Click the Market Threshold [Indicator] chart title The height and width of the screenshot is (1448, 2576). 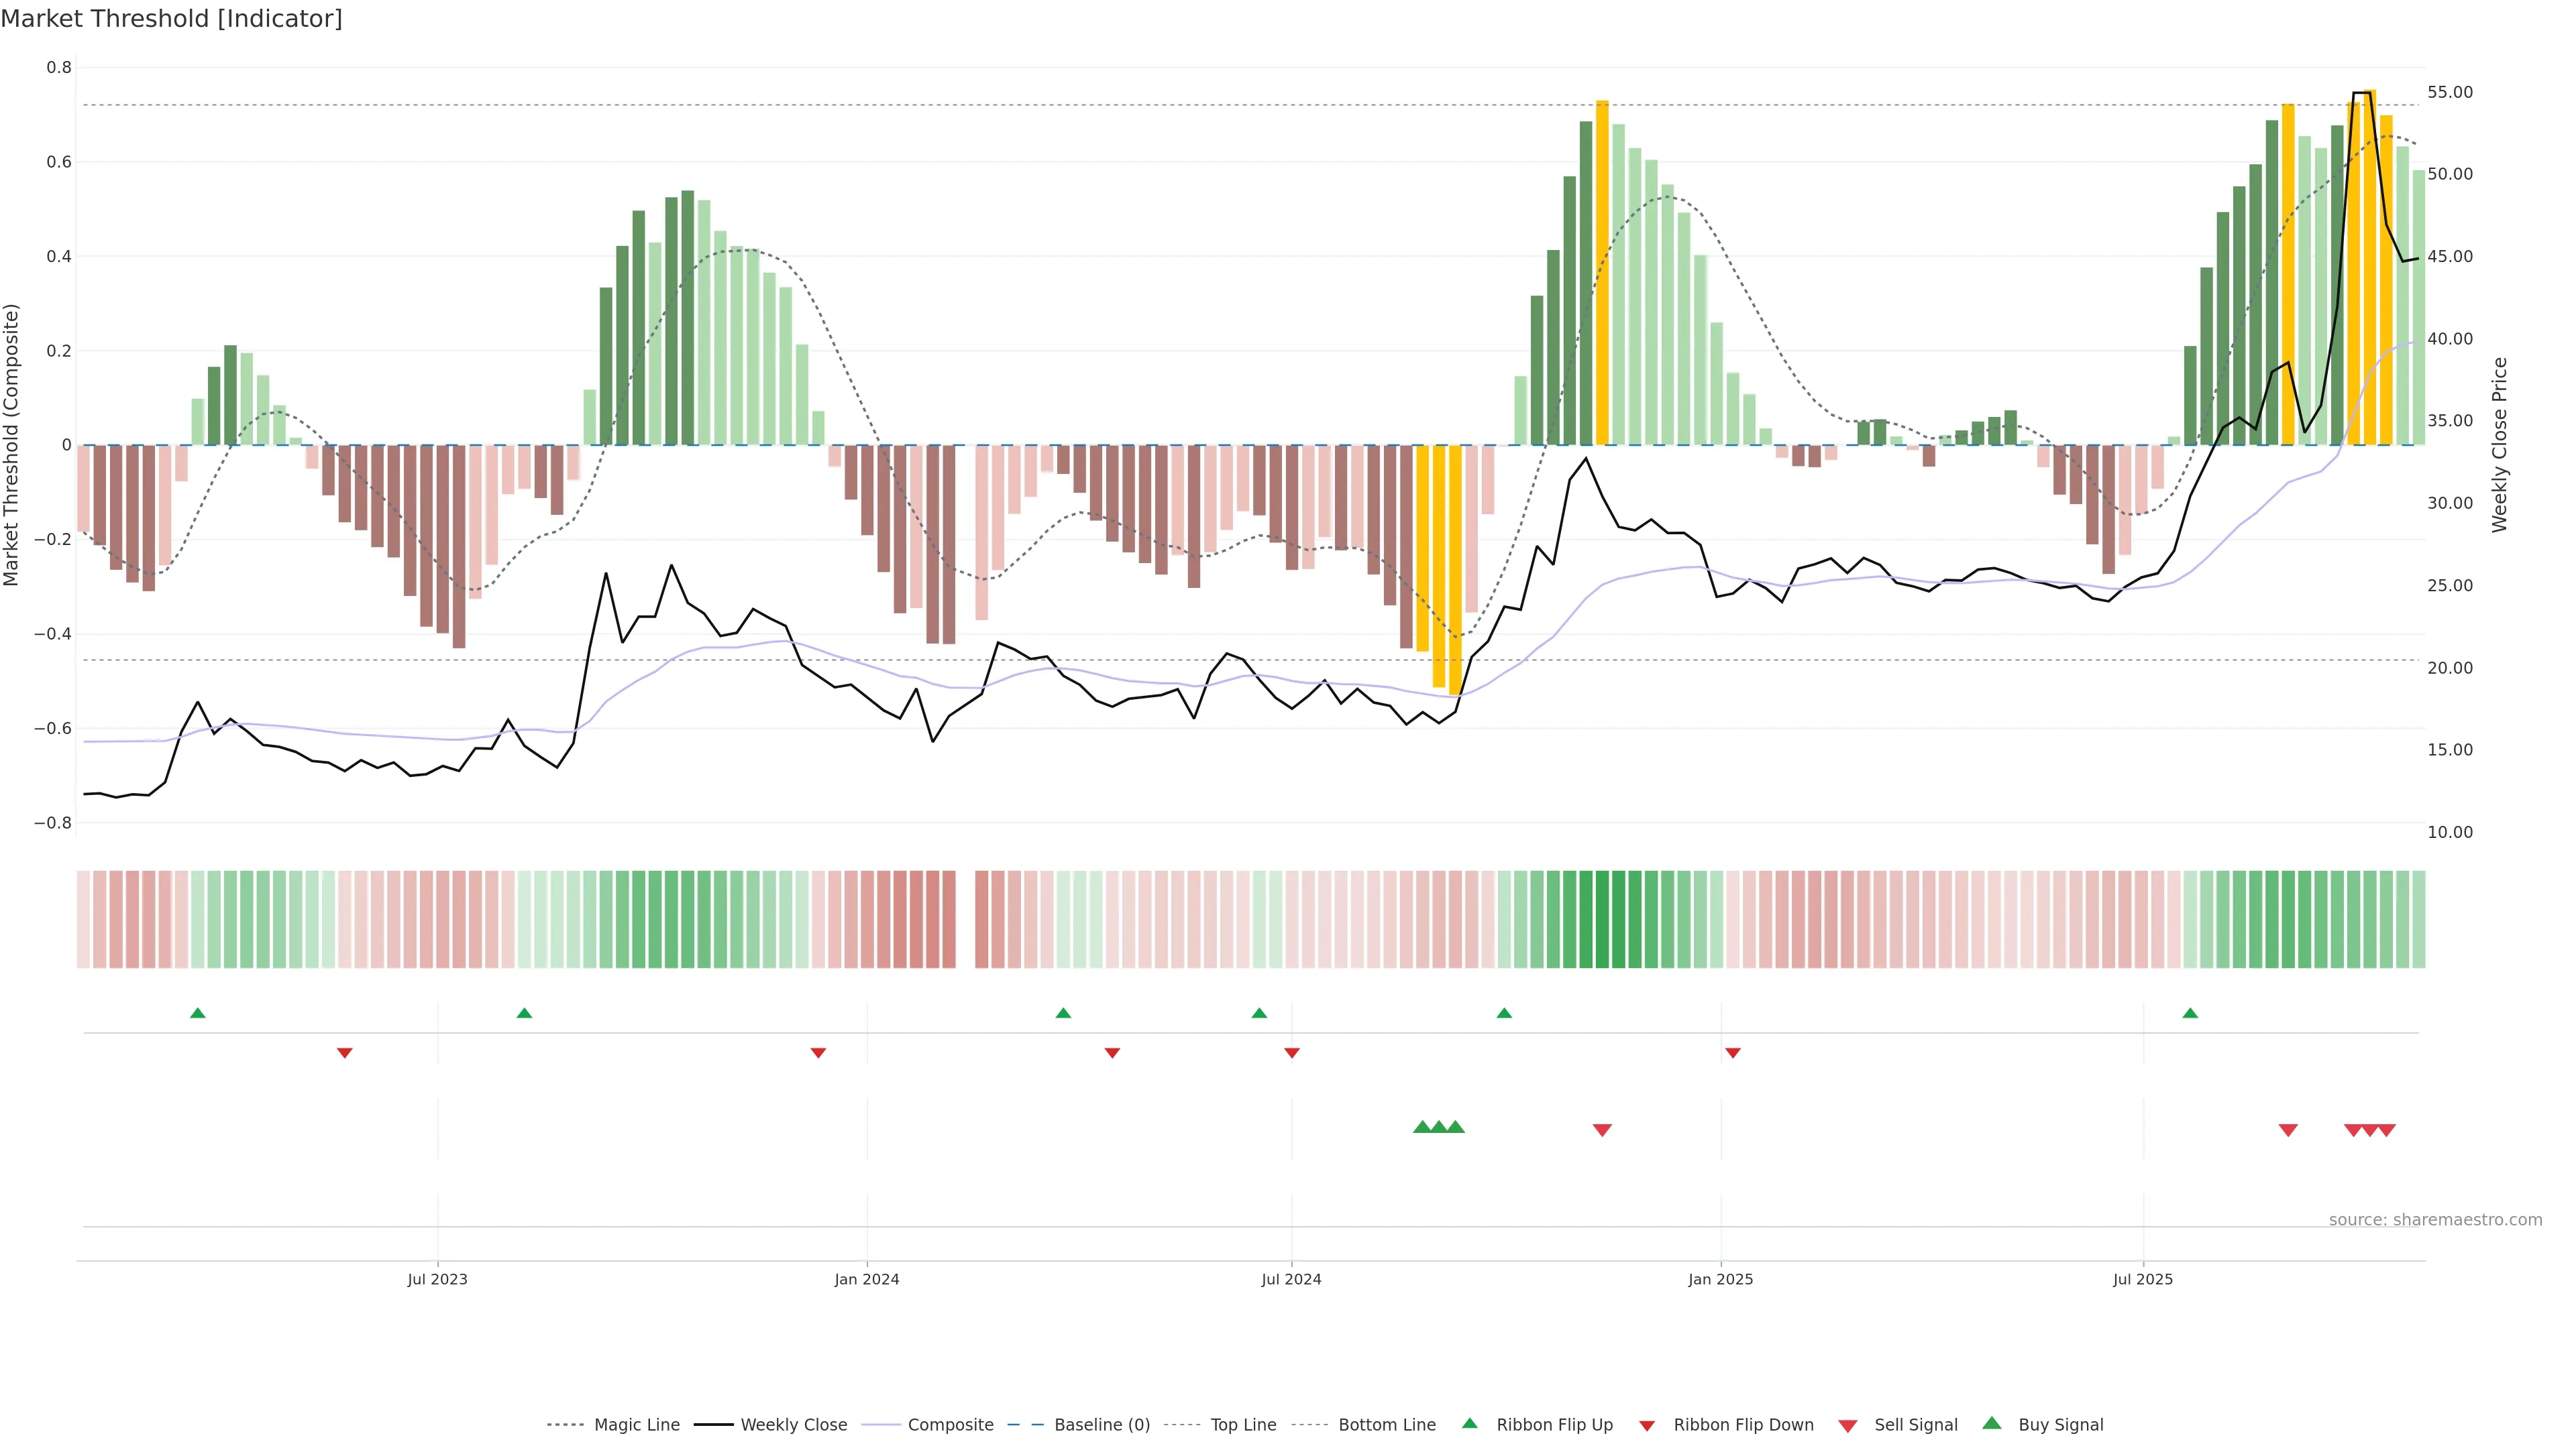click(172, 19)
